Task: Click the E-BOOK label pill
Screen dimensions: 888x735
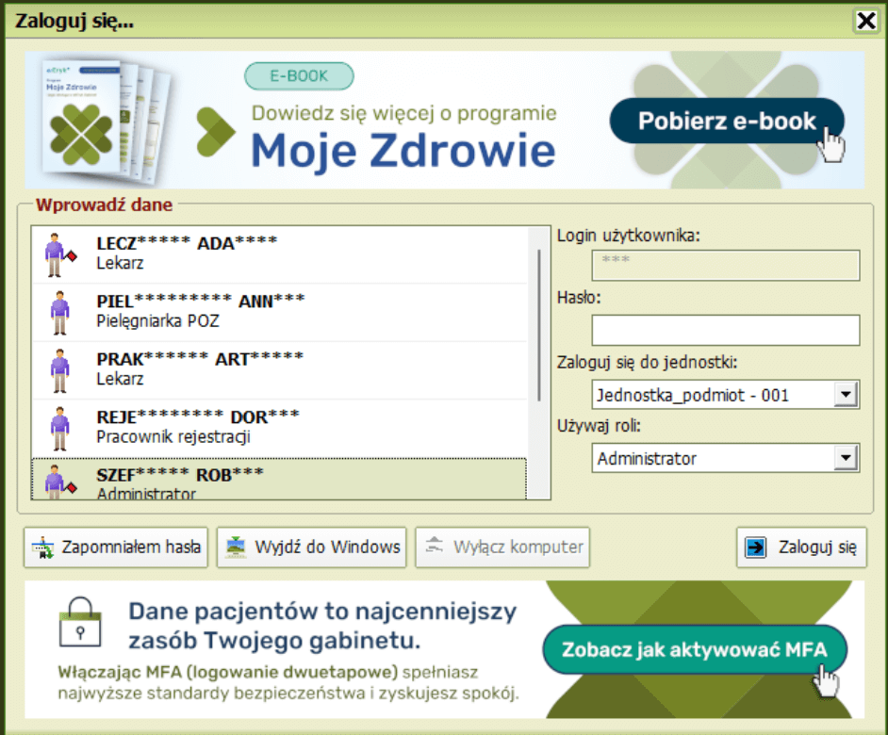Action: [x=299, y=76]
